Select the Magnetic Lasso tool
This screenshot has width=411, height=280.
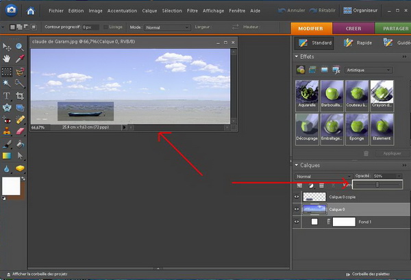(x=20, y=71)
